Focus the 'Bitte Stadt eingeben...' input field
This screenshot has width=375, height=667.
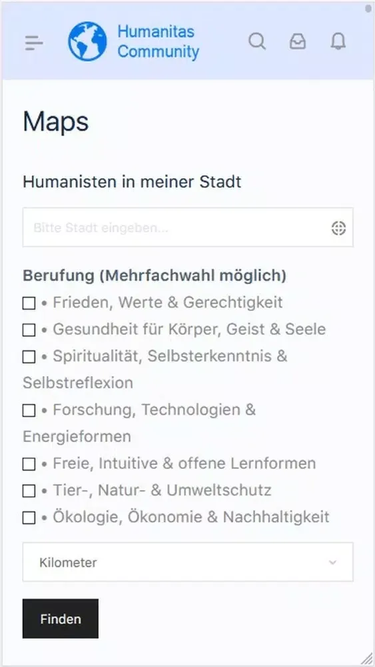click(188, 227)
